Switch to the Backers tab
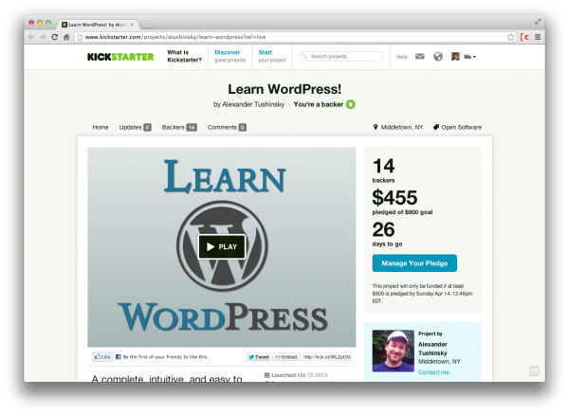The height and width of the screenshot is (415, 569). coord(179,127)
